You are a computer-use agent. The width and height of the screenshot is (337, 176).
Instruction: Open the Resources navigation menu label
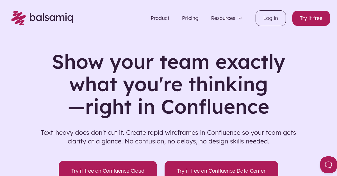pyautogui.click(x=223, y=18)
